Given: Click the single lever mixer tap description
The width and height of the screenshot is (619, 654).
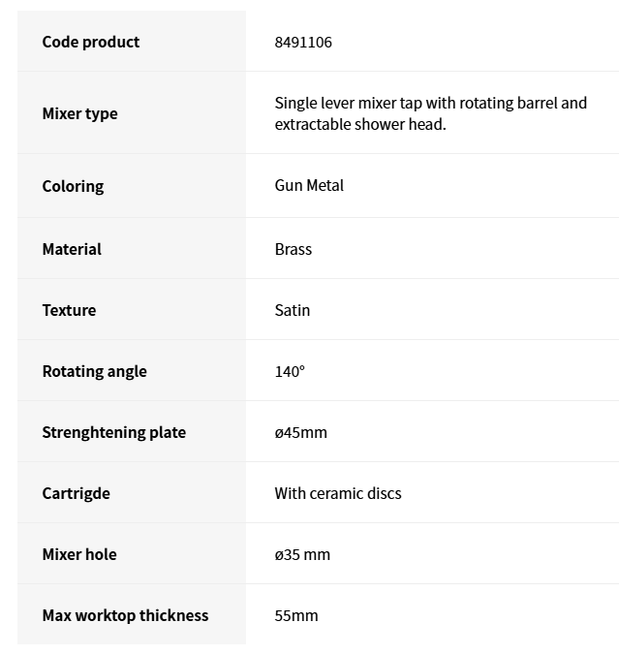Looking at the screenshot, I should 430,113.
